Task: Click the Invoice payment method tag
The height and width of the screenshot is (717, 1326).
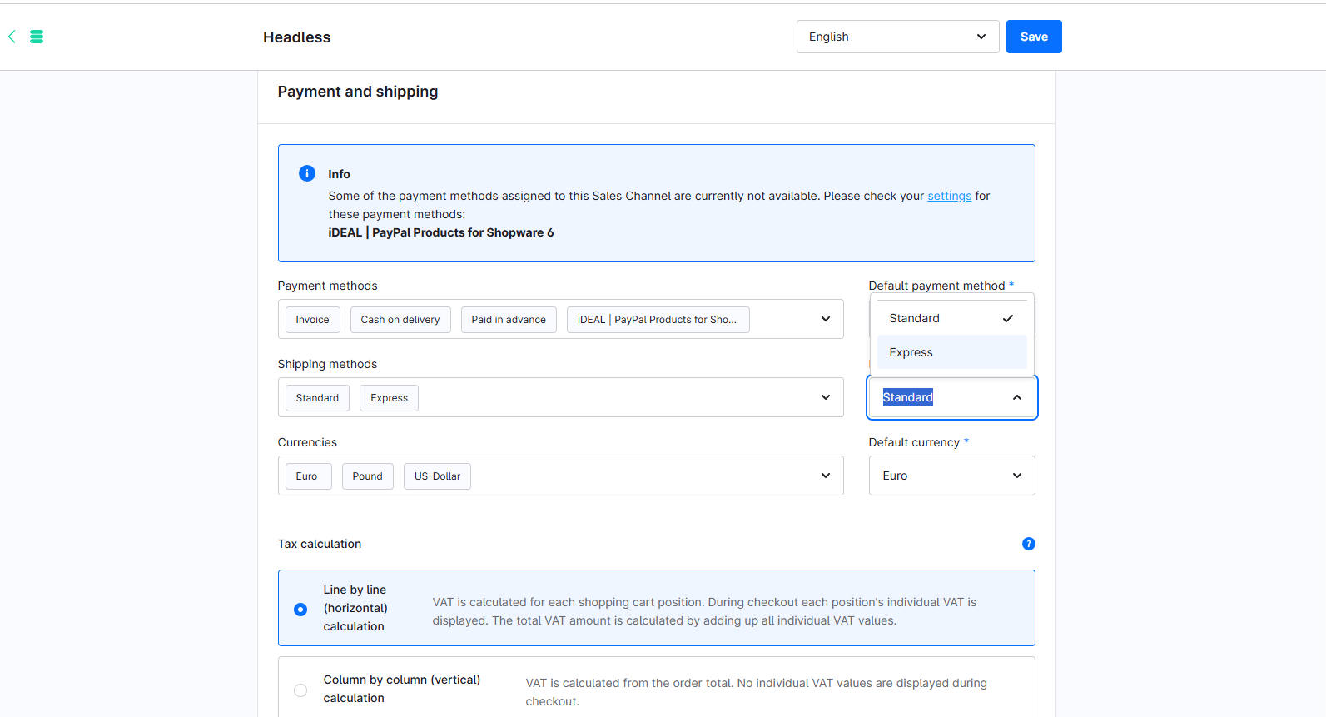Action: point(312,320)
